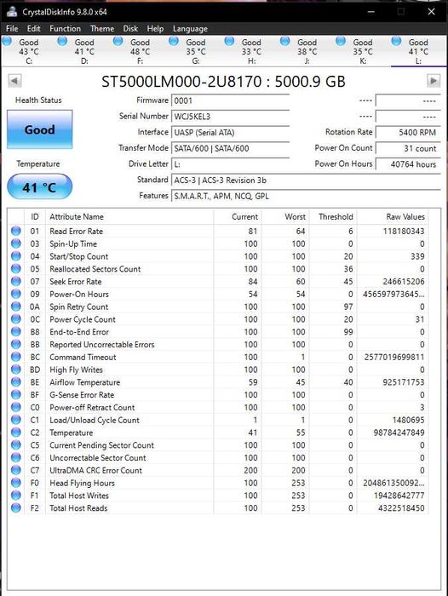
Task: Switch to drive J: disk tab
Action: (x=307, y=51)
